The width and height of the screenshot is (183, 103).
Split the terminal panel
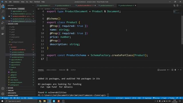pos(172,70)
